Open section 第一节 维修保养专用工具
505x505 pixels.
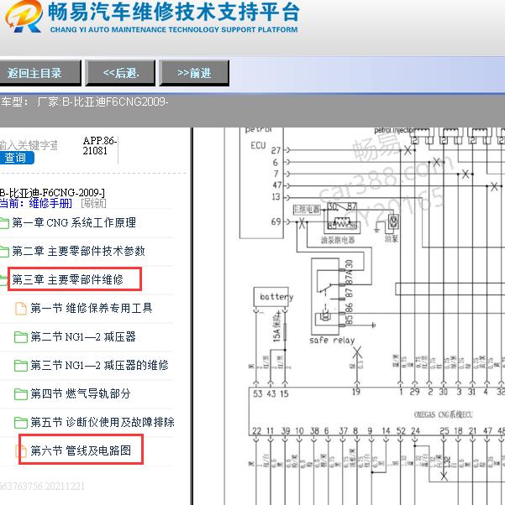click(92, 308)
